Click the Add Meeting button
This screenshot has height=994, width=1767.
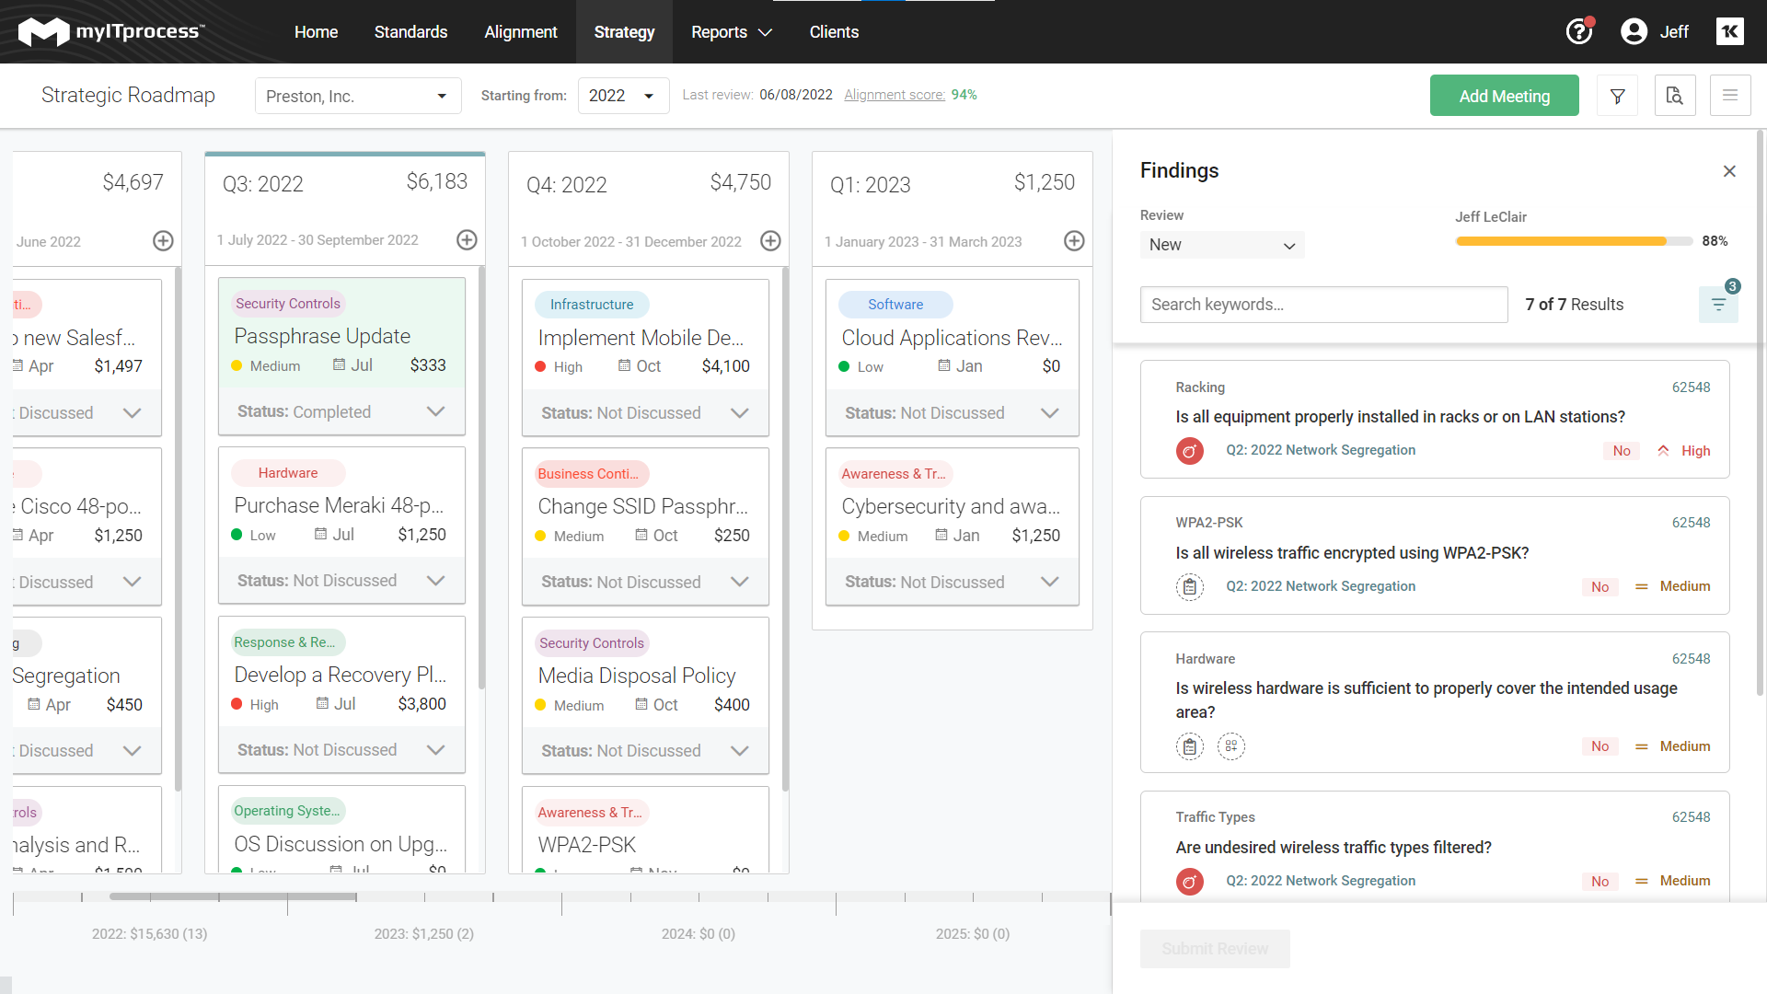click(1504, 96)
